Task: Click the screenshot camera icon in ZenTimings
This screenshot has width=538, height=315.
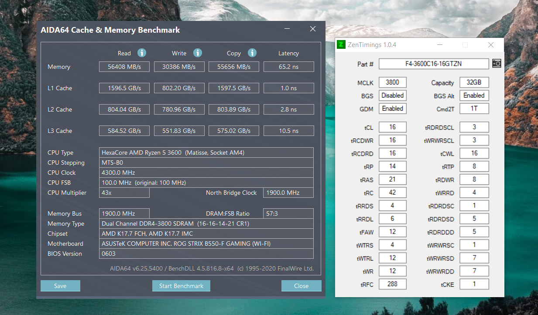Action: coord(497,63)
